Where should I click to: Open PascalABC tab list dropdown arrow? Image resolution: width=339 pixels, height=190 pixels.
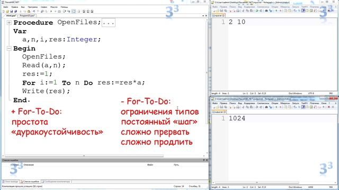(x=203, y=16)
